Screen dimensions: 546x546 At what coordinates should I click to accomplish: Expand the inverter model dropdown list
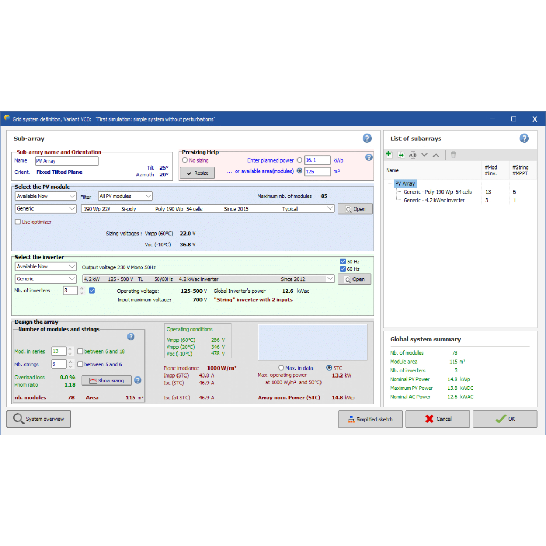[x=330, y=279]
